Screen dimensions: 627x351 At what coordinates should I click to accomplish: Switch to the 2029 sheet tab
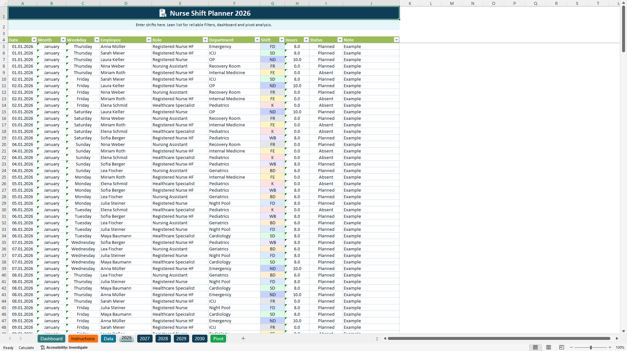coord(181,339)
